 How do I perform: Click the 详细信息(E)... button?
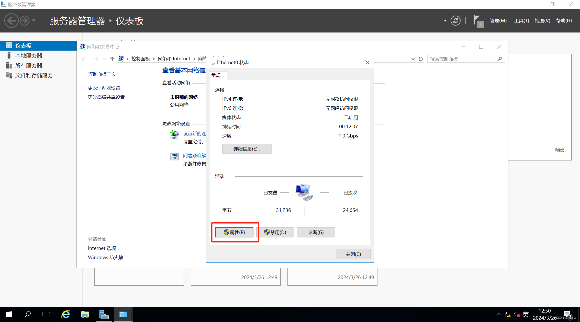[247, 149]
